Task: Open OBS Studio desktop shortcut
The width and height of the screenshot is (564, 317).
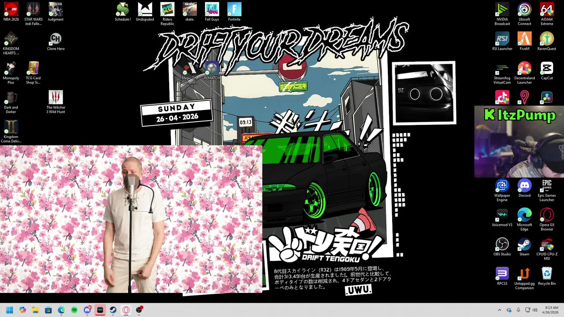Action: (502, 247)
